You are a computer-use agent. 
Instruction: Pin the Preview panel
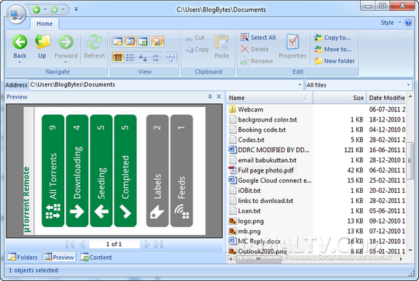coord(210,97)
